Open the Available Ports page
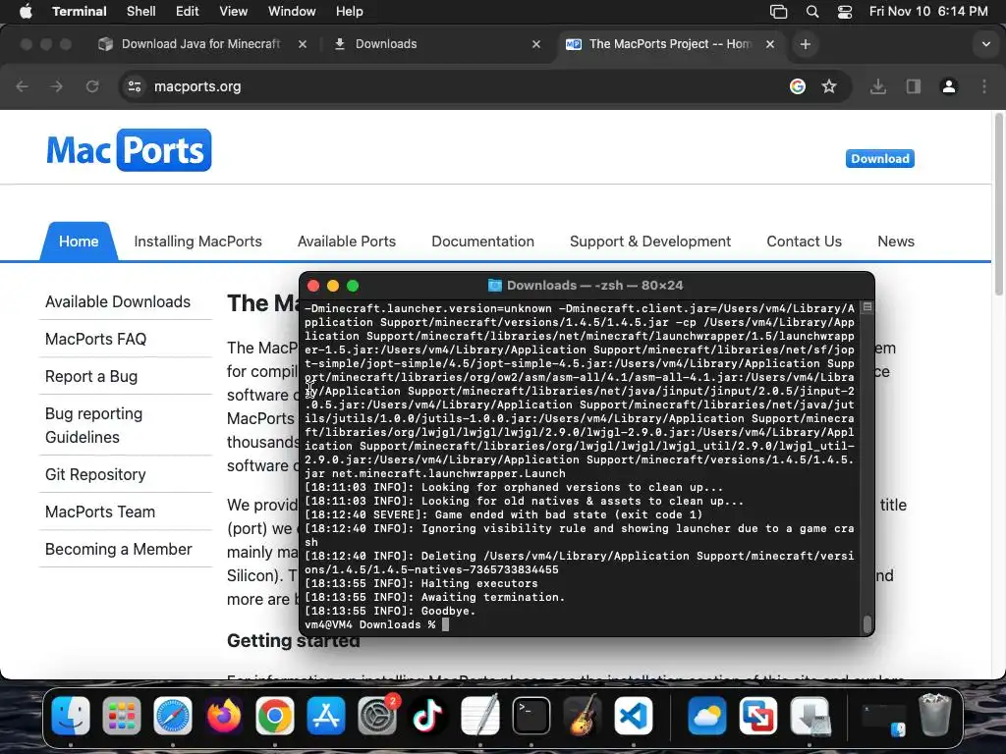Screen dimensions: 1006x754 tap(347, 242)
